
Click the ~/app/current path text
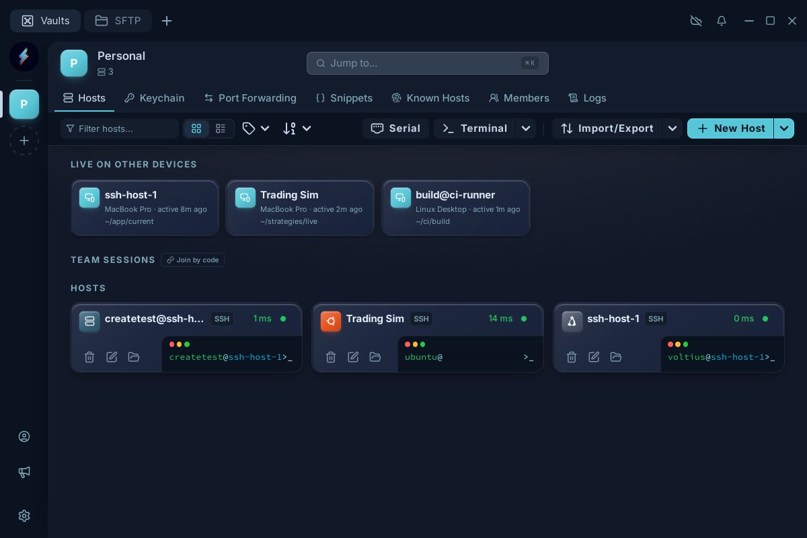129,221
